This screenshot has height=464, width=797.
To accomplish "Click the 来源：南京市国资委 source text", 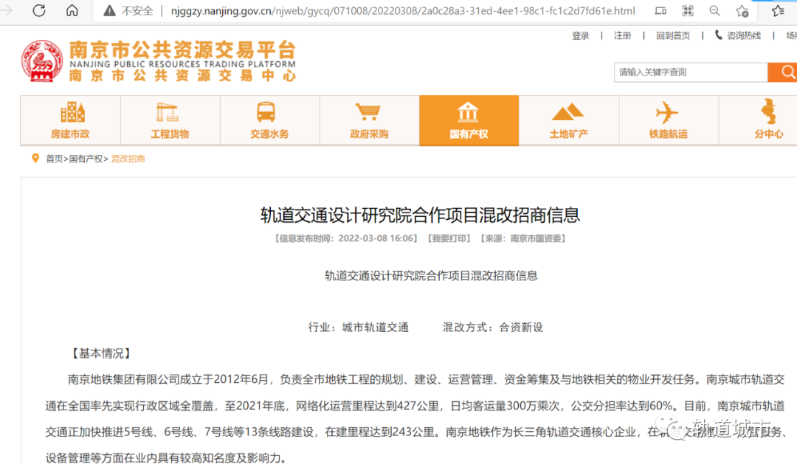I will pos(523,238).
